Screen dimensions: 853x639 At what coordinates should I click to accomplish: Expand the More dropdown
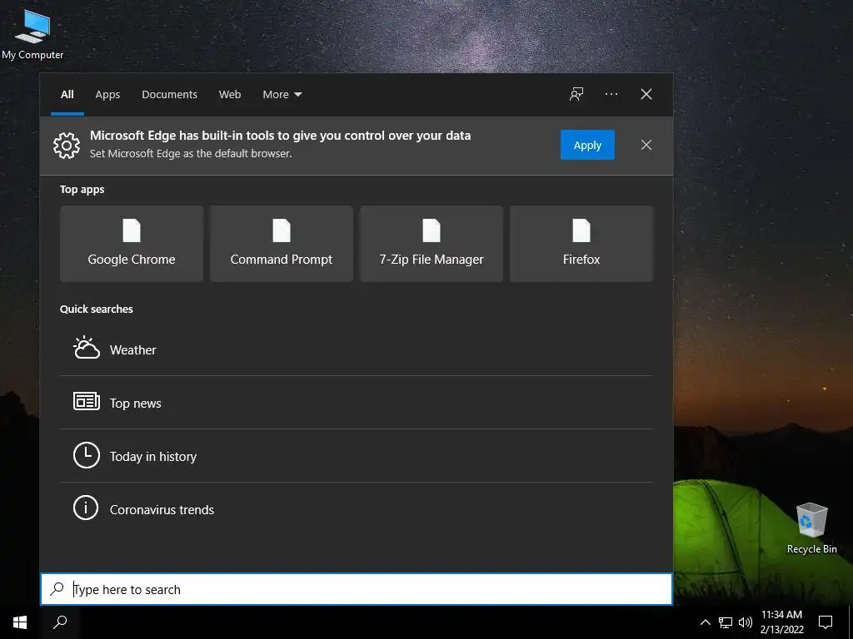(282, 95)
